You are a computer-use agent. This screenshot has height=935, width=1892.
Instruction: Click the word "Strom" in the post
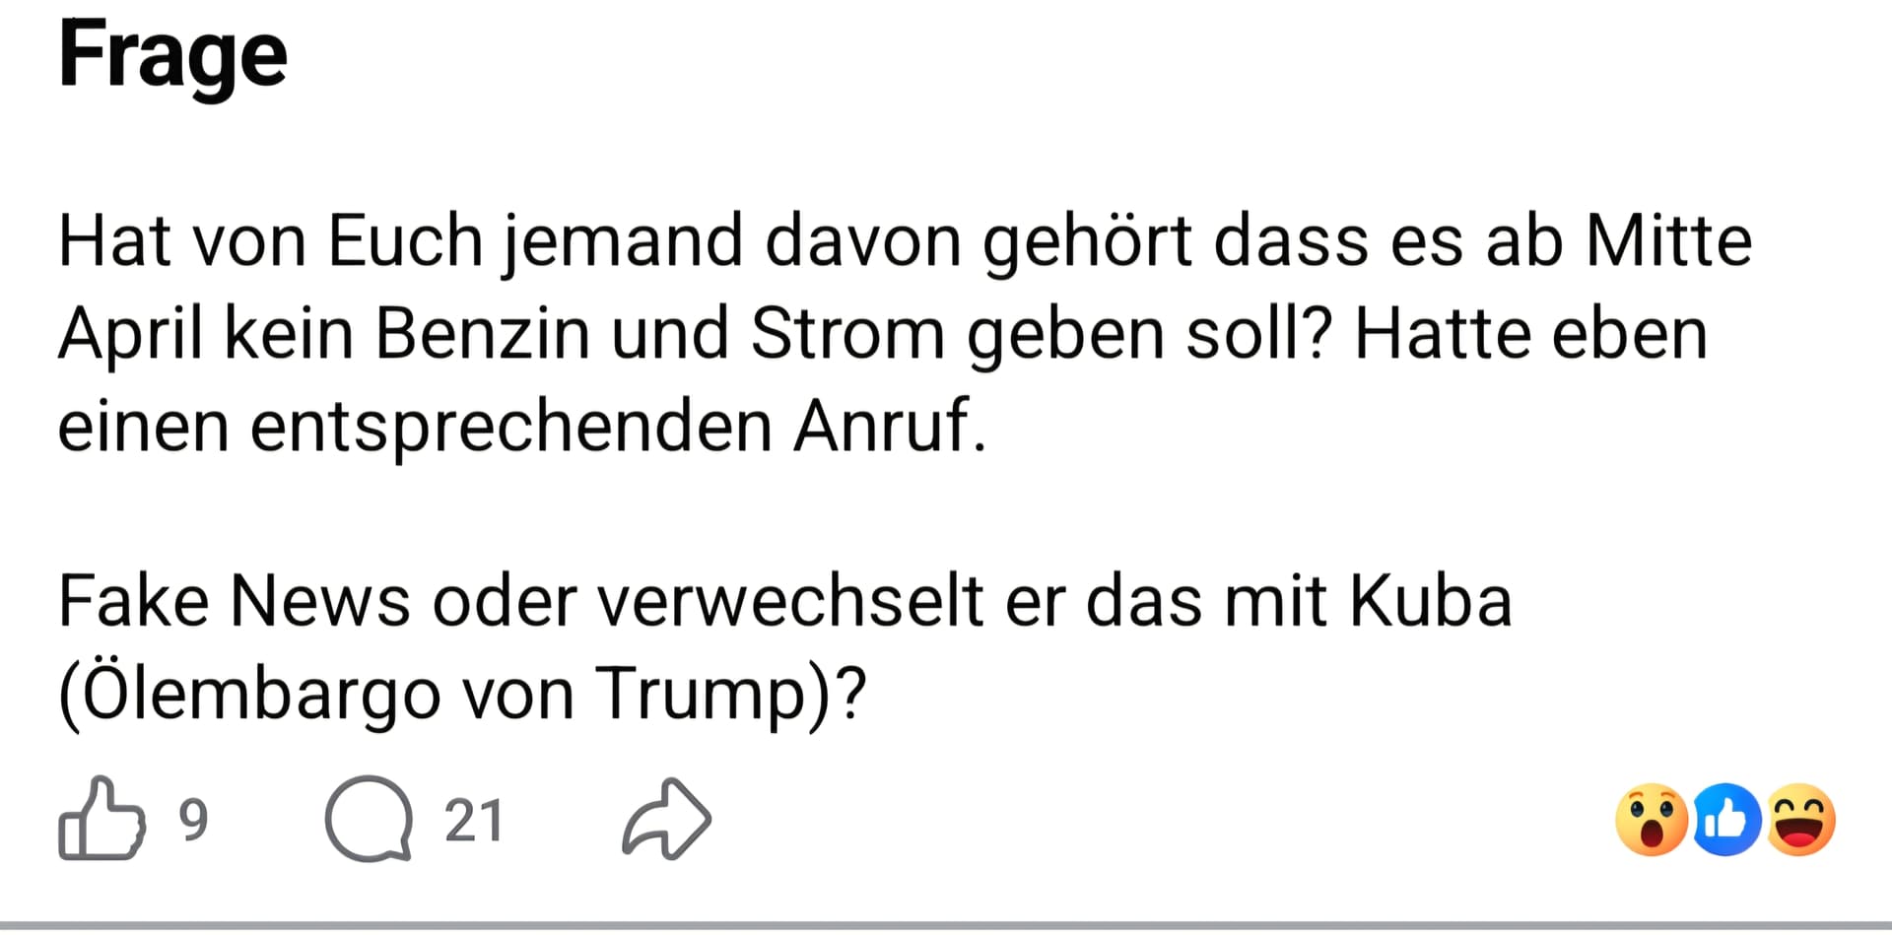tap(847, 334)
